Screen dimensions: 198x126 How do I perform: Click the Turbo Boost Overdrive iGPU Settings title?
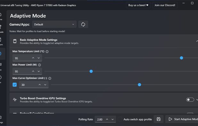click(x=43, y=98)
